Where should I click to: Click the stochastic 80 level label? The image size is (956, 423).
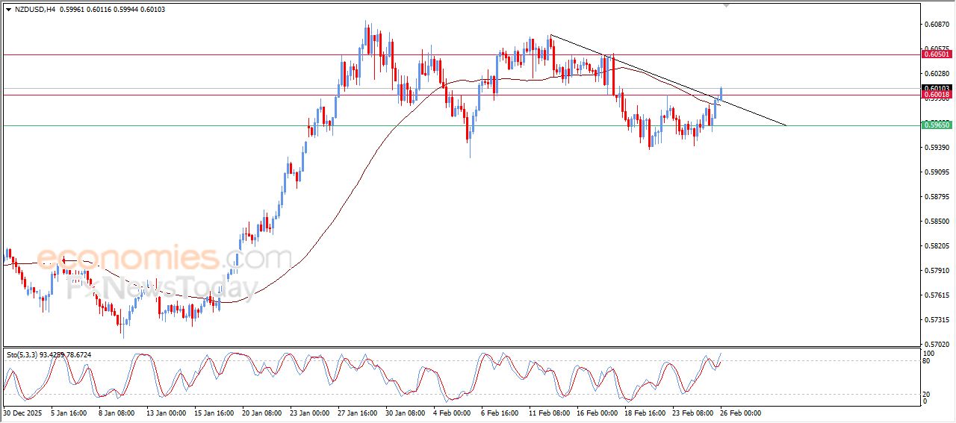[x=927, y=362]
